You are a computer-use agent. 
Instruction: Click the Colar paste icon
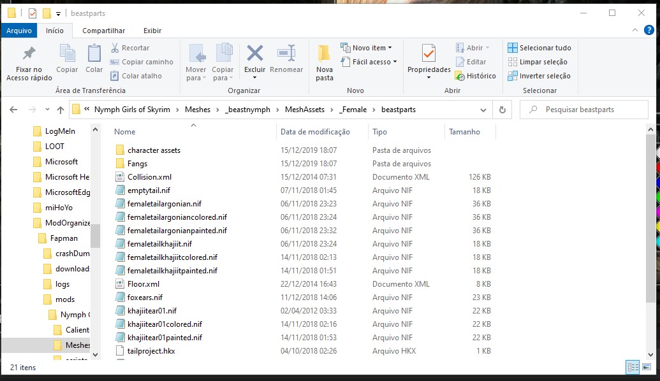94,59
